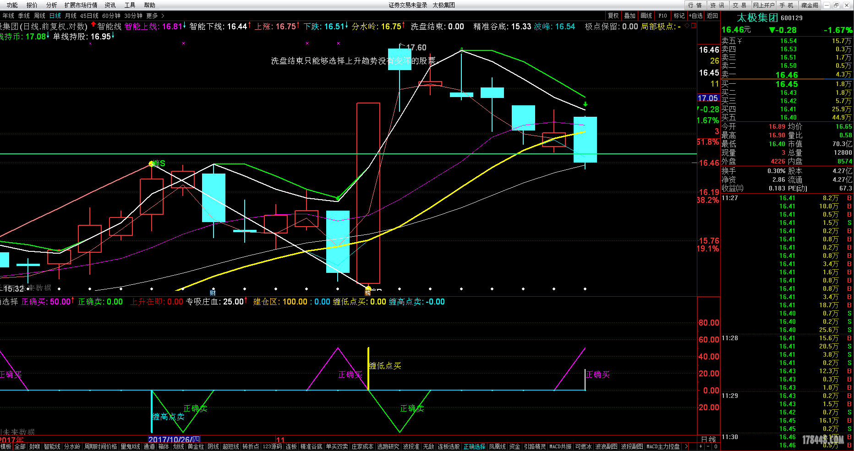Click the 买五 order row

(787, 118)
